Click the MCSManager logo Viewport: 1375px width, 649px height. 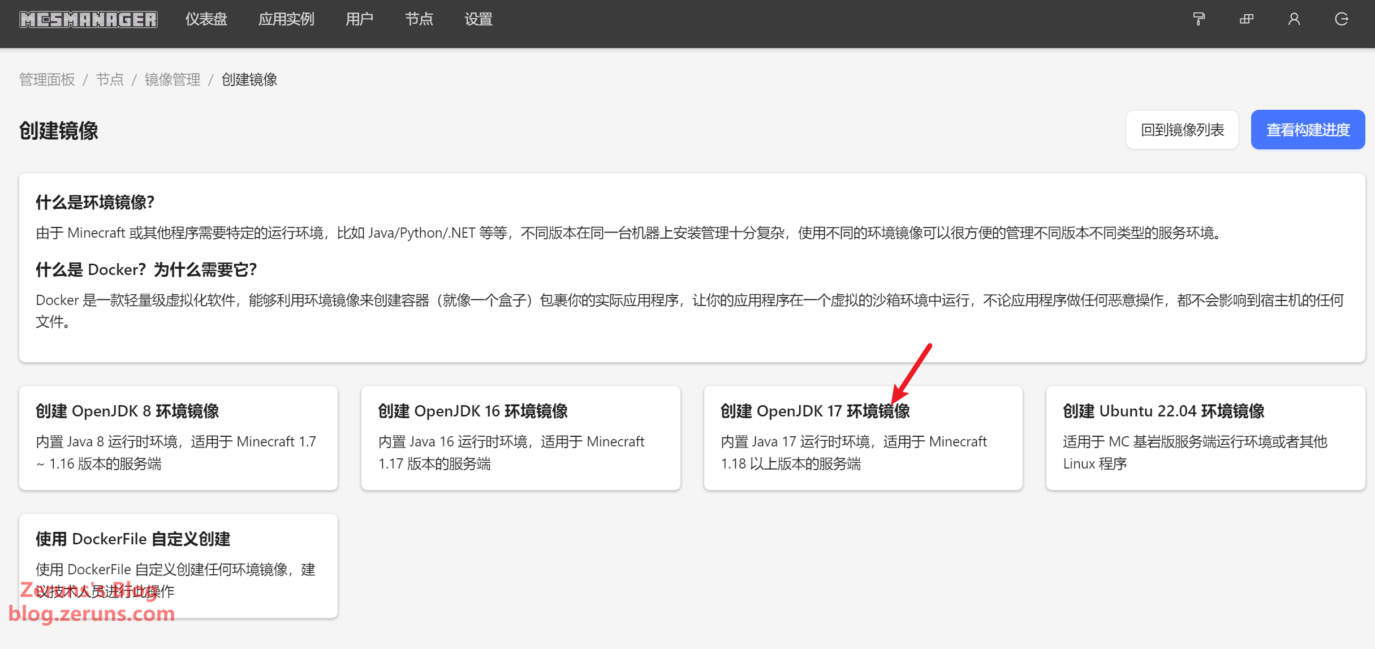(88, 20)
